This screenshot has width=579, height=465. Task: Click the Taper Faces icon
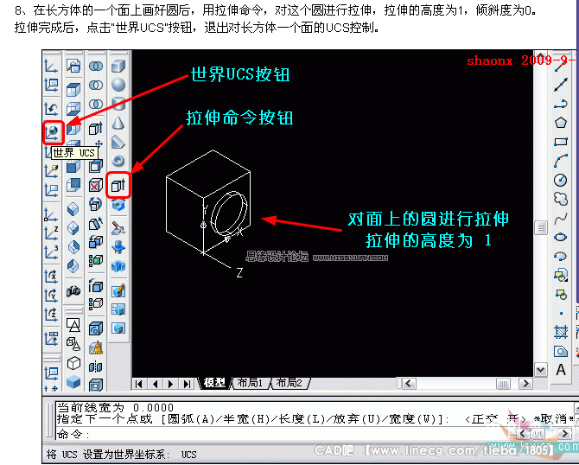[96, 223]
